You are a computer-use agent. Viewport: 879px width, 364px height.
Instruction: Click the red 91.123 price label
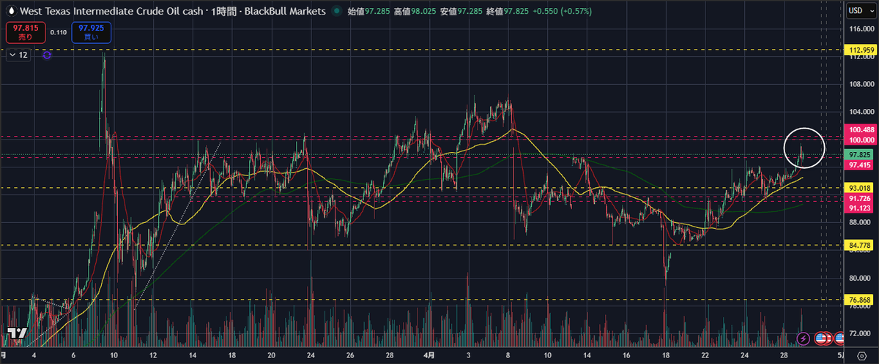coord(860,208)
